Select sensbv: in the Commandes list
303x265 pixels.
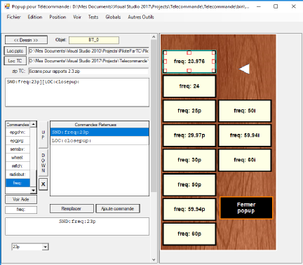(18, 149)
